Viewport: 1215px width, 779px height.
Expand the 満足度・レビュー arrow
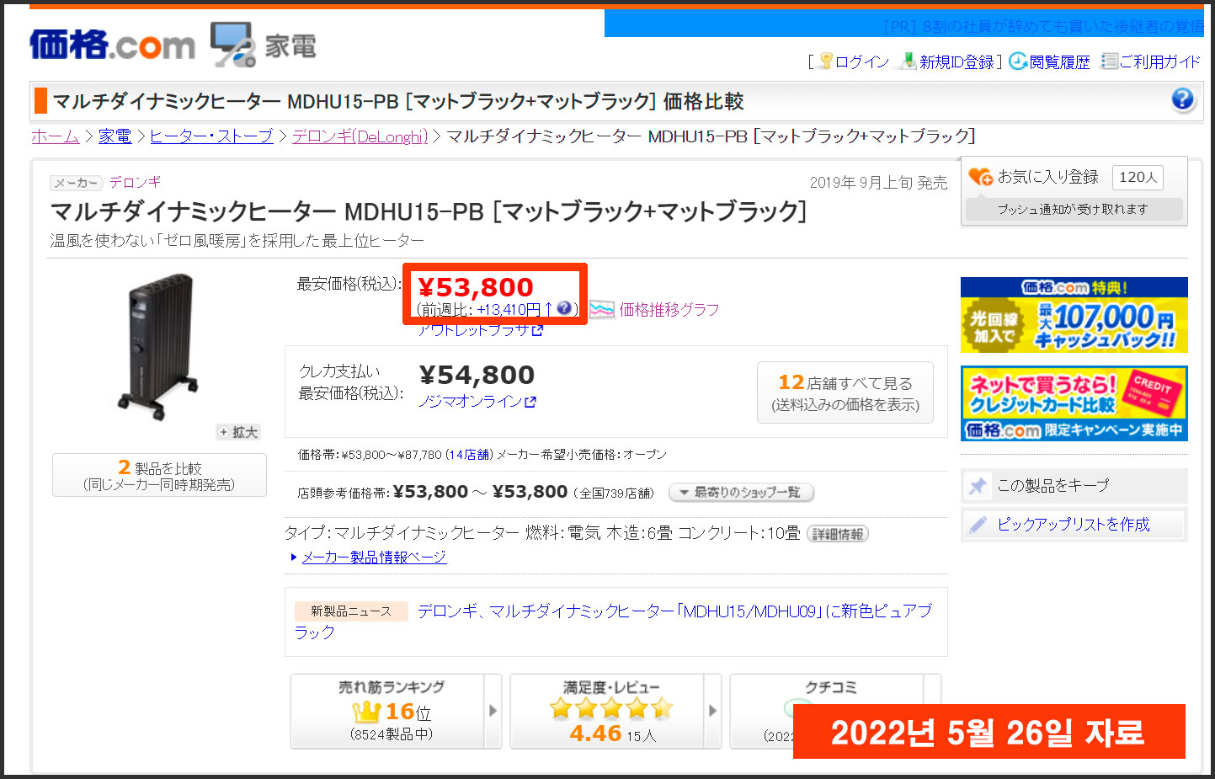pyautogui.click(x=713, y=711)
